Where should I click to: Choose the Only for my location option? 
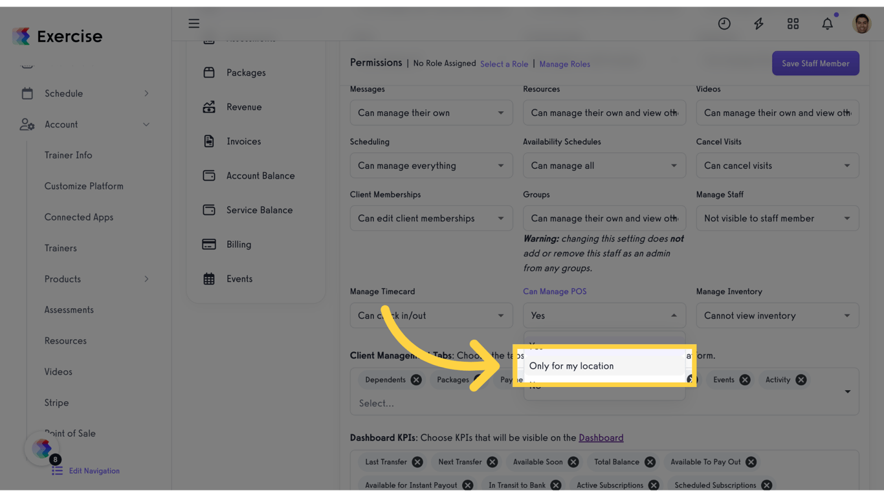coord(604,366)
